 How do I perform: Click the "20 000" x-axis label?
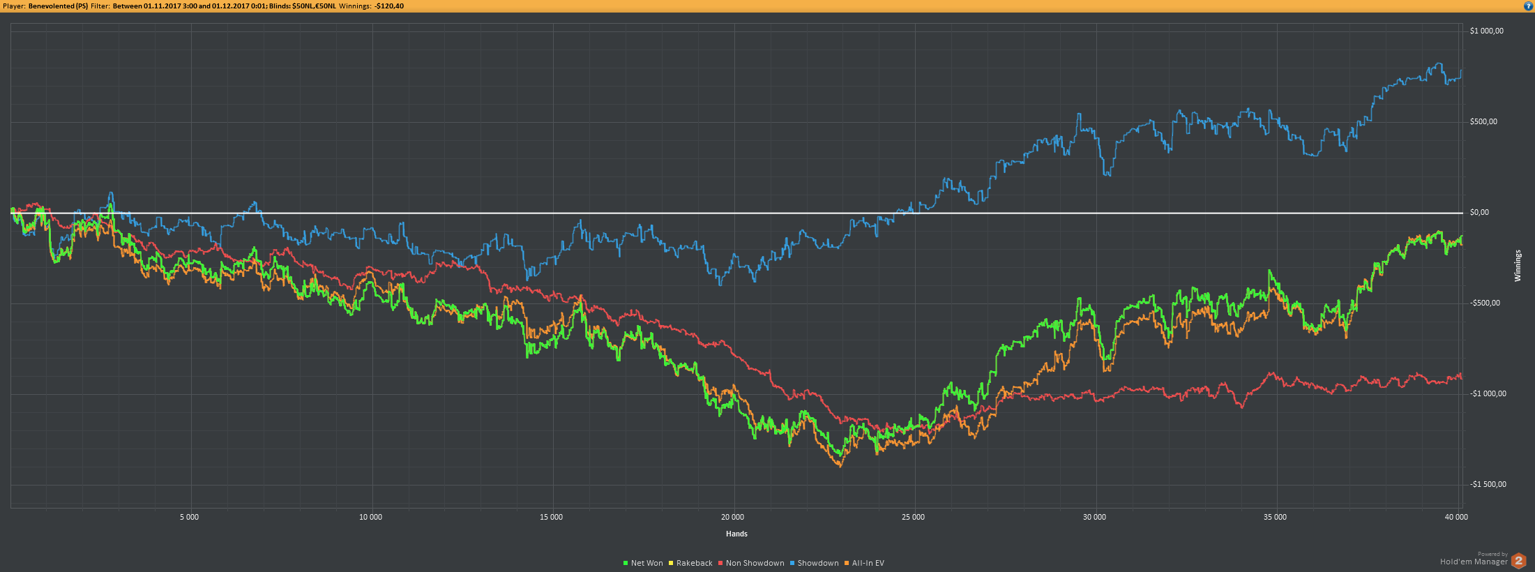[x=732, y=517]
